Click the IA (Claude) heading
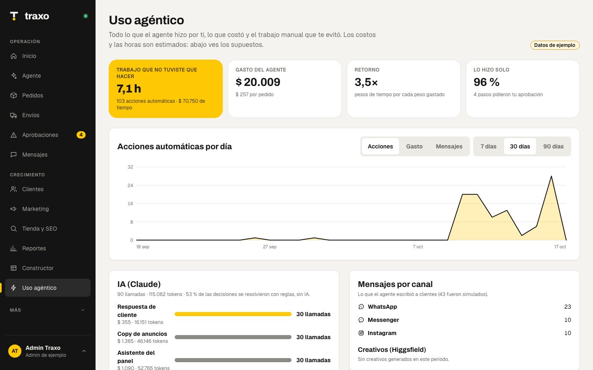This screenshot has width=593, height=370. 139,284
